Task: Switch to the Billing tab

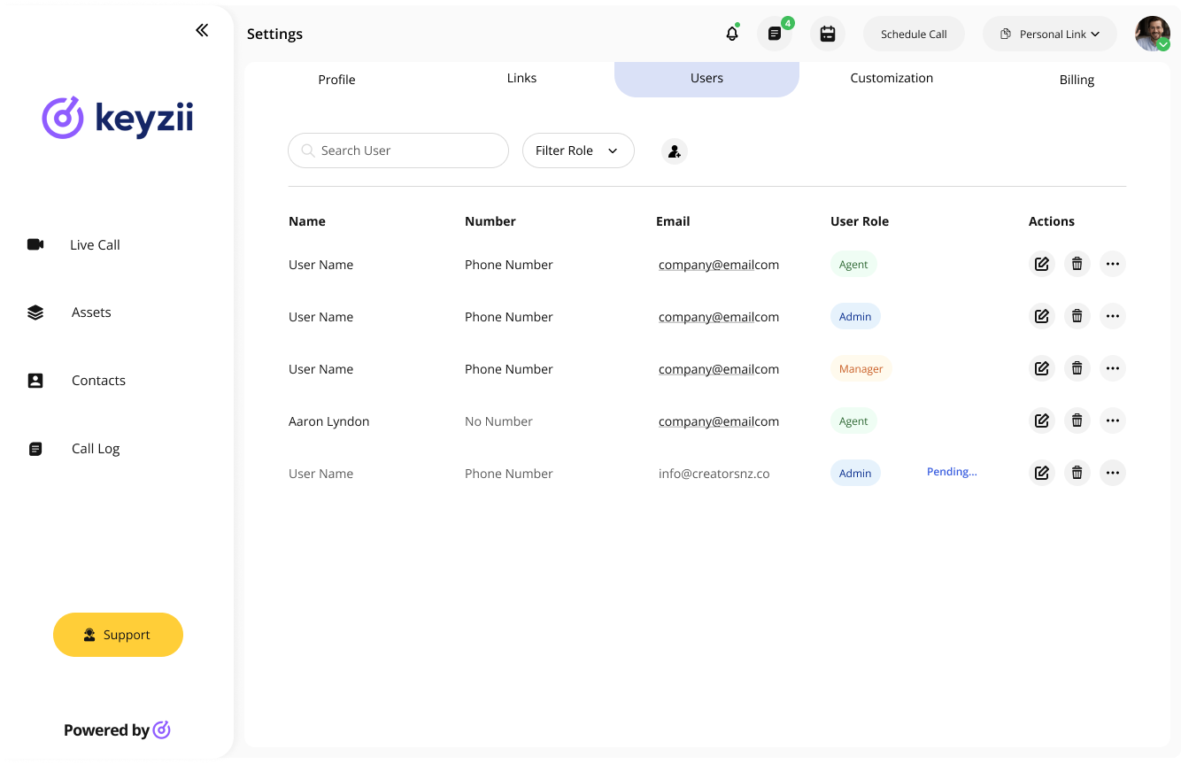Action: point(1077,80)
